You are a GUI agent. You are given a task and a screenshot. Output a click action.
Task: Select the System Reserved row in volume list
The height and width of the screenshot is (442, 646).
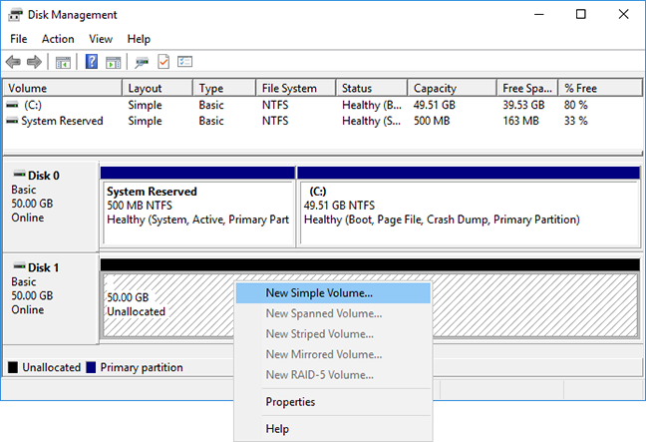(323, 121)
